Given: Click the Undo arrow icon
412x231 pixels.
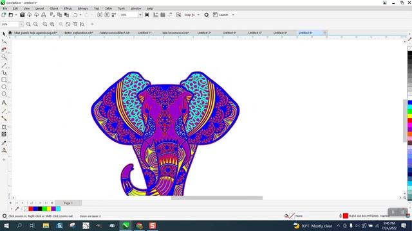Looking at the screenshot, I should pos(75,15).
